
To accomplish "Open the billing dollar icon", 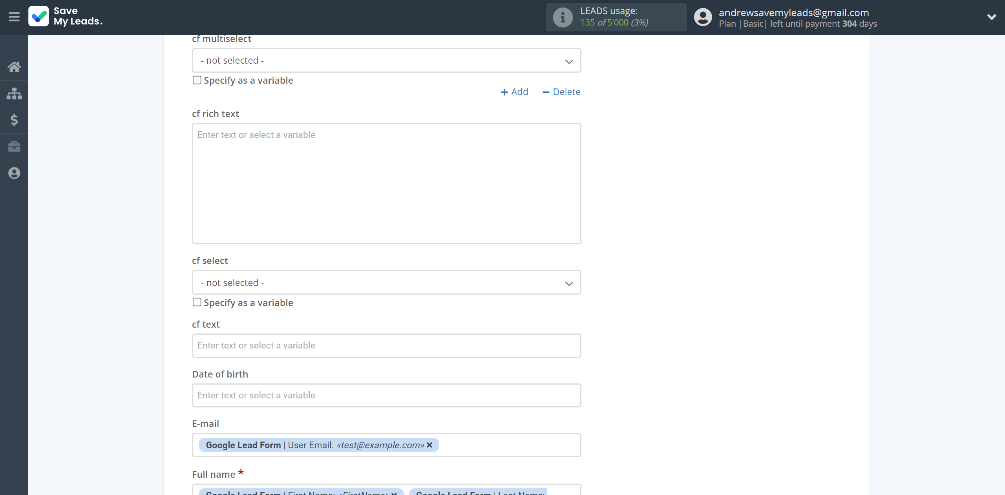I will (14, 120).
